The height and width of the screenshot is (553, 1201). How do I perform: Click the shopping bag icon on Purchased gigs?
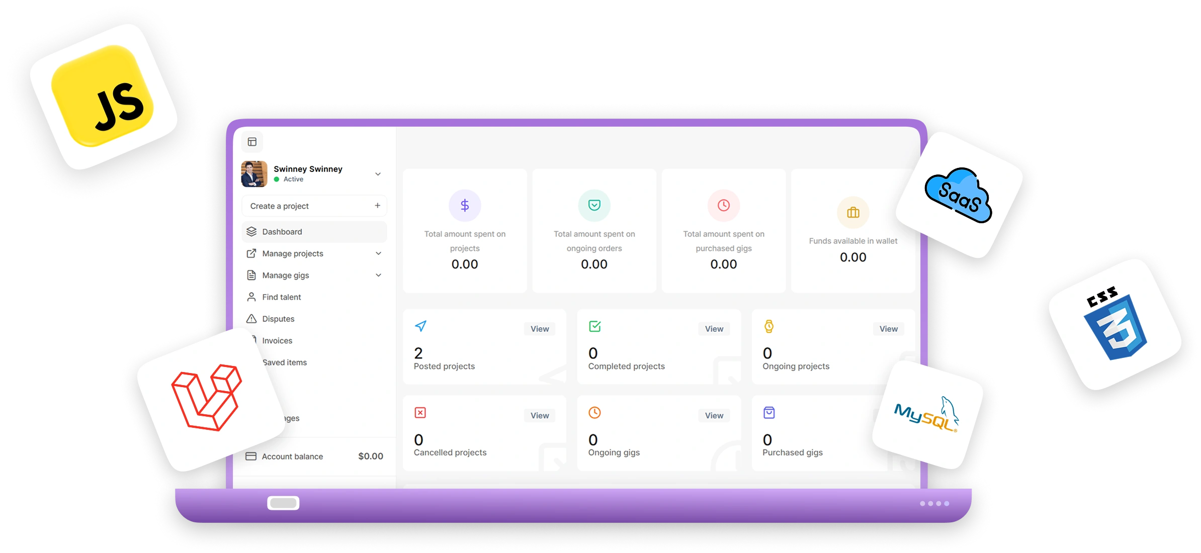[x=769, y=413]
